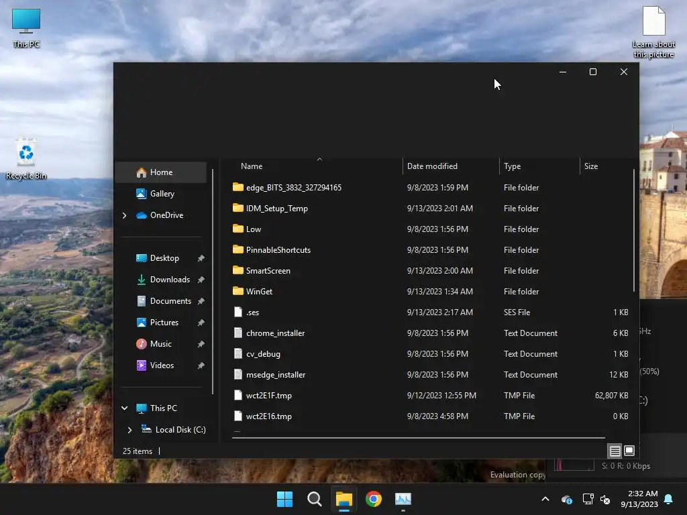The height and width of the screenshot is (515, 687).
Task: Click the vertical scrollbar of file list
Action: [633, 230]
